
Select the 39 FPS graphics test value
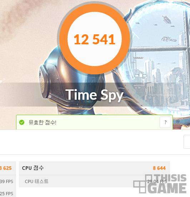tap(6, 181)
